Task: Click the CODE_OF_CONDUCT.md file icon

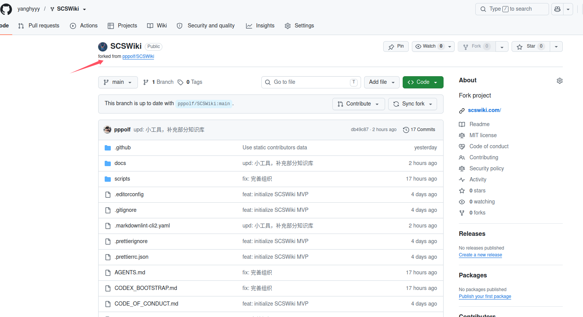Action: 108,304
